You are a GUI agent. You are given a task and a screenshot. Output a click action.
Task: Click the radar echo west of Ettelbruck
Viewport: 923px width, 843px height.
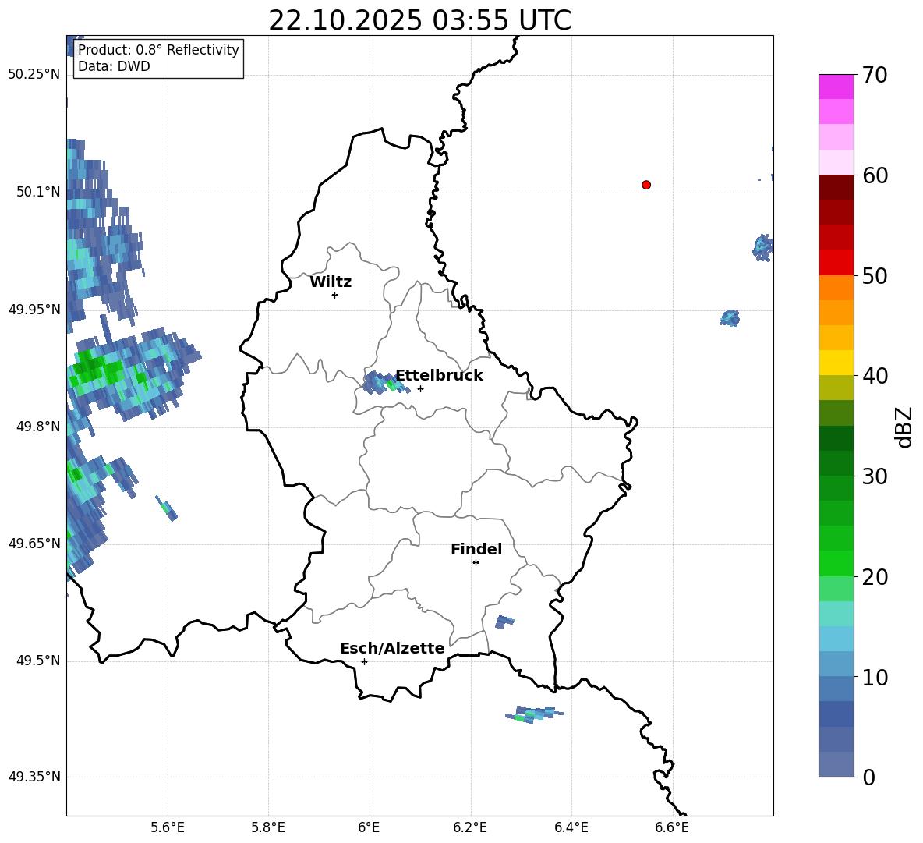tap(384, 383)
